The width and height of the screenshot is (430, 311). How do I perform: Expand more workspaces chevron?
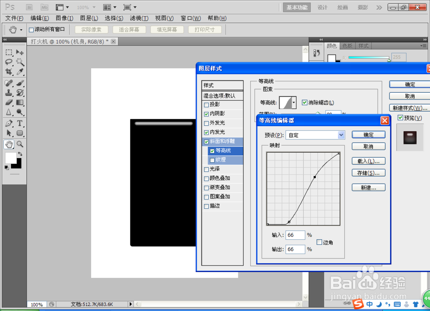(379, 7)
